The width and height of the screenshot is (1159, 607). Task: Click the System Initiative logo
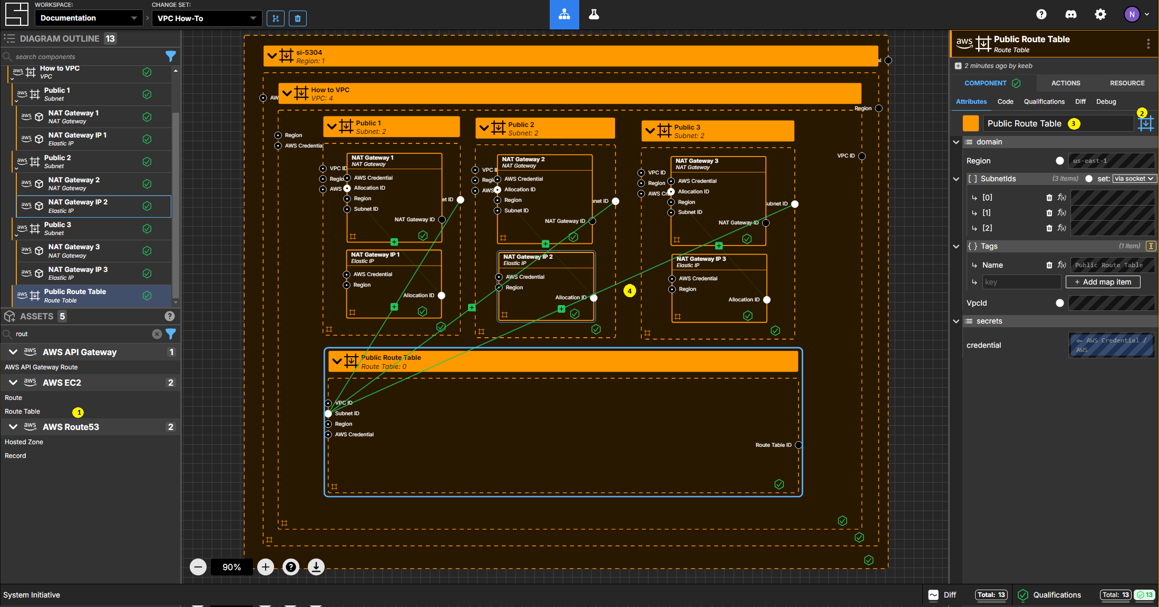(x=16, y=14)
